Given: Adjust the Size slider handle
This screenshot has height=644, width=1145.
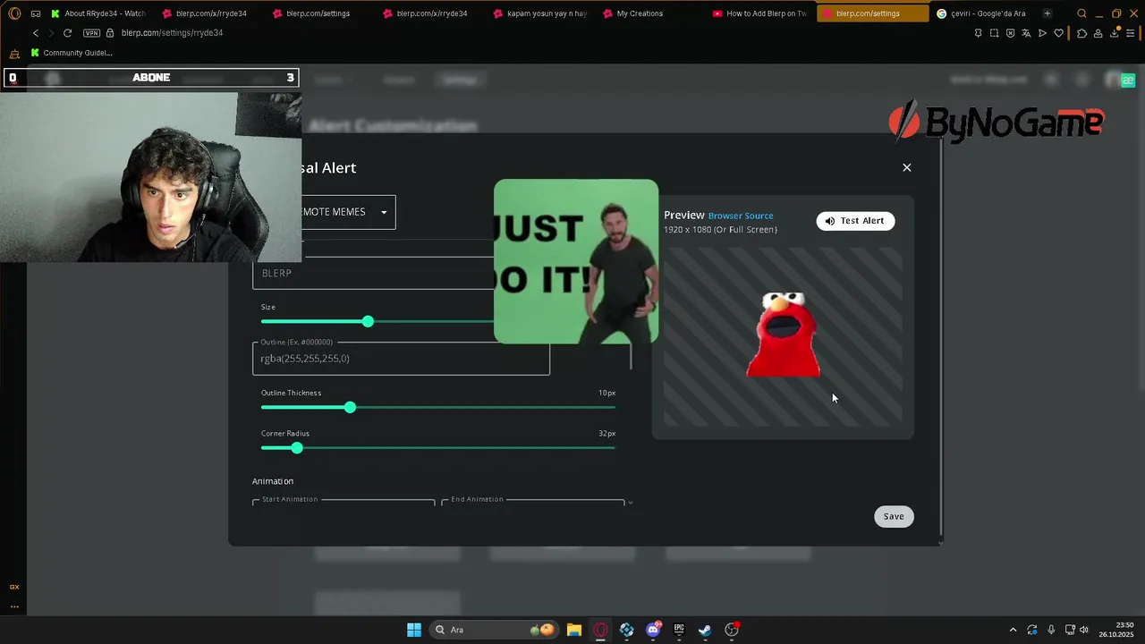Looking at the screenshot, I should (x=368, y=321).
